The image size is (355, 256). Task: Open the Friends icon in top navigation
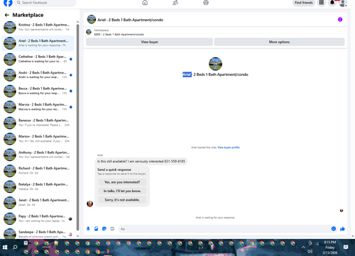coord(175,3)
